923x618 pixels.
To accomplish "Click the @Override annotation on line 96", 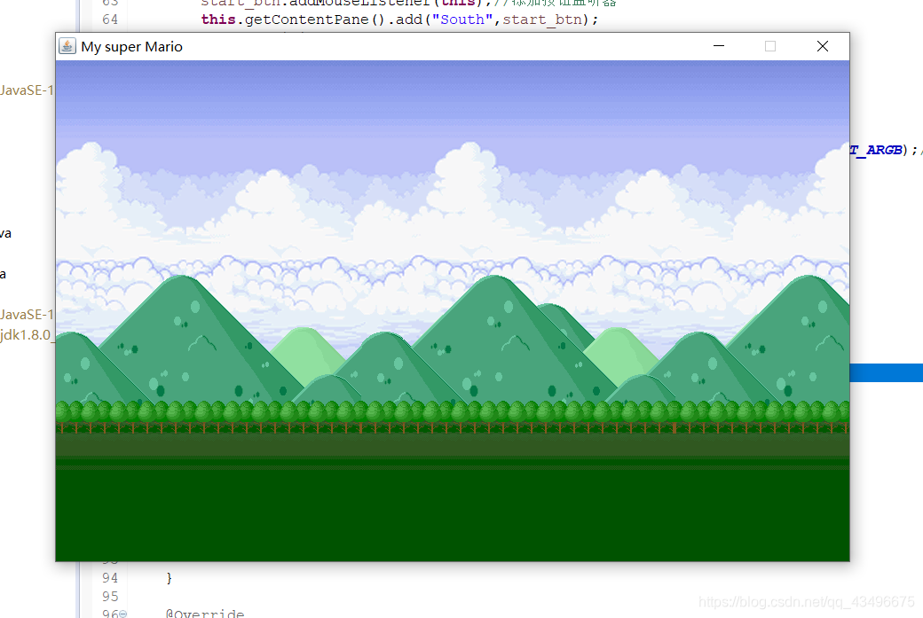I will click(x=205, y=614).
